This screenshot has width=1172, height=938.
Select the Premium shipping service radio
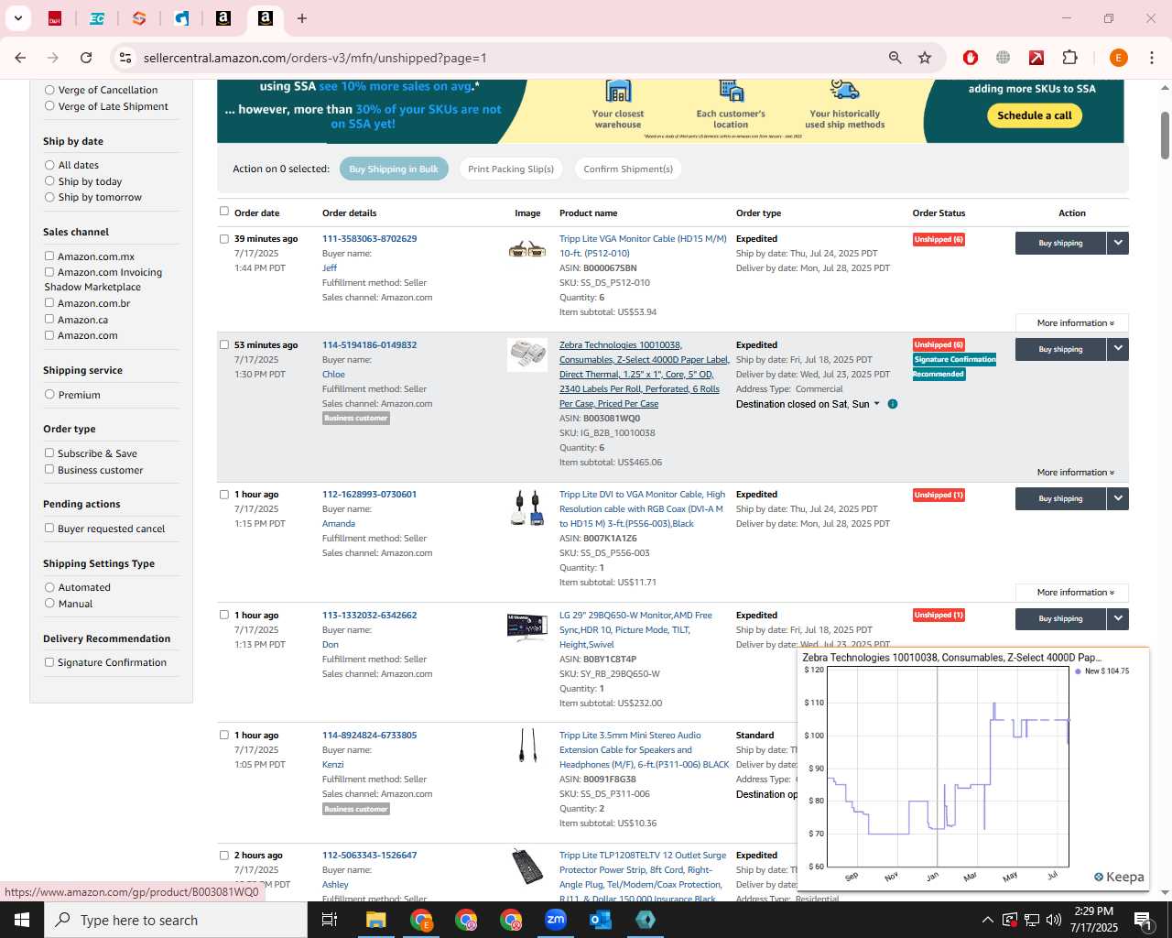point(49,395)
